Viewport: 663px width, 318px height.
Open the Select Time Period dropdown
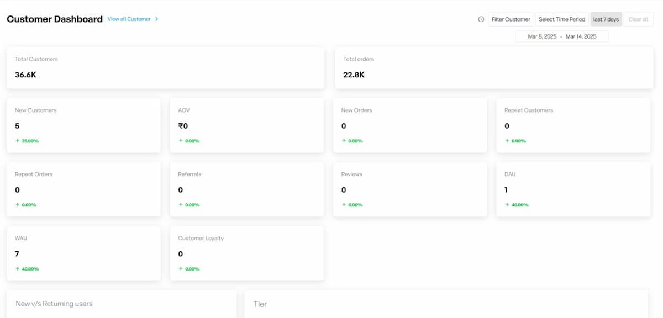pyautogui.click(x=562, y=19)
